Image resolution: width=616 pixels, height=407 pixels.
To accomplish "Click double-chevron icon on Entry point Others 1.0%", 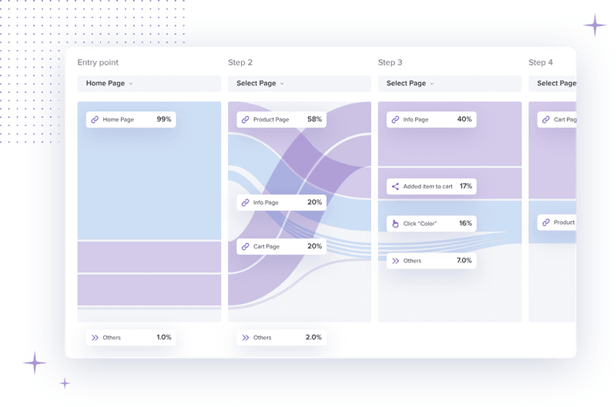I will (95, 338).
